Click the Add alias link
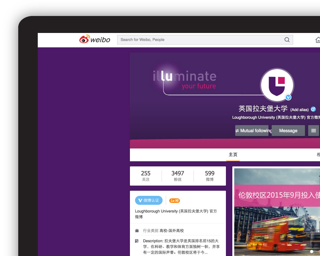 pyautogui.click(x=300, y=110)
